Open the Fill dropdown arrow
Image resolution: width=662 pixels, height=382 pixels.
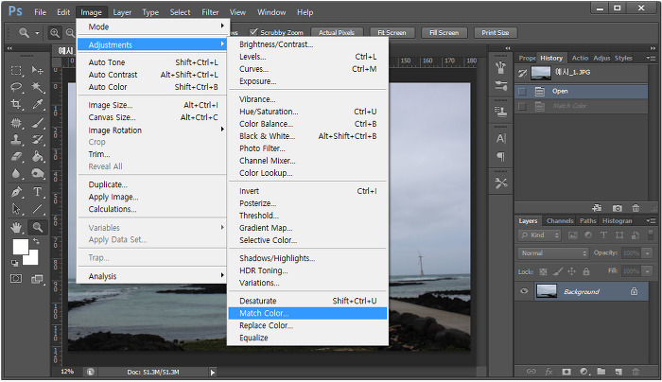[x=647, y=271]
